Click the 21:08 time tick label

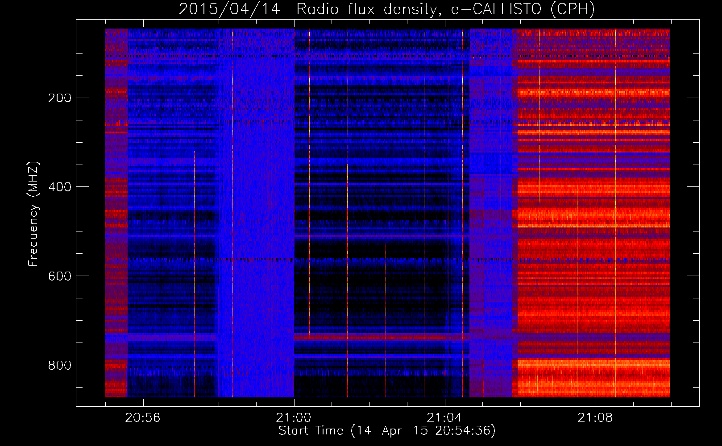point(595,418)
